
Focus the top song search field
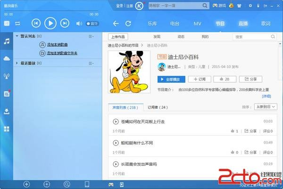[175, 6]
